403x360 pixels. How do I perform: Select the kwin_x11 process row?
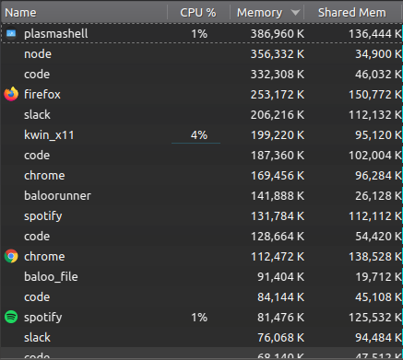(x=202, y=134)
